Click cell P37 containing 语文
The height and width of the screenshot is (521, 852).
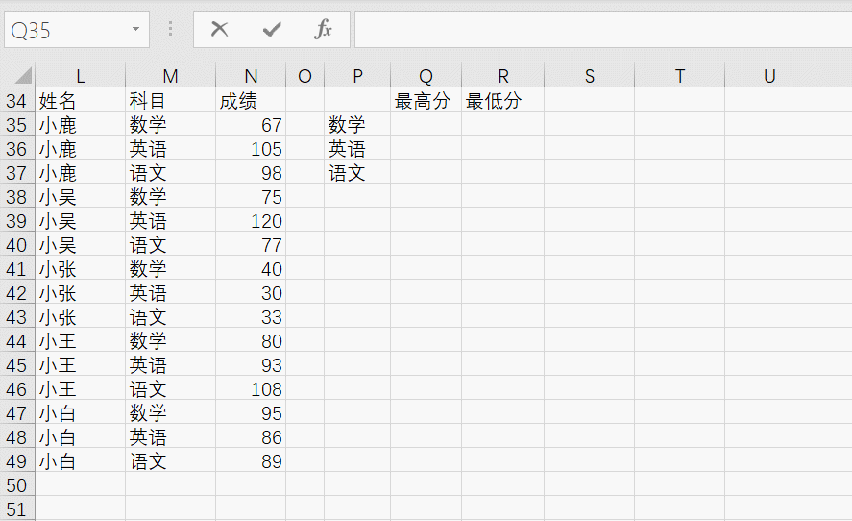tap(357, 173)
